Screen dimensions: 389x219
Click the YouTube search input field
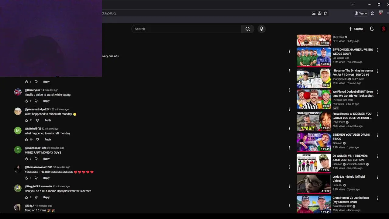click(186, 29)
